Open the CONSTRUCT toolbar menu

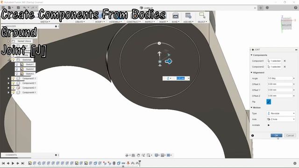tap(134, 22)
